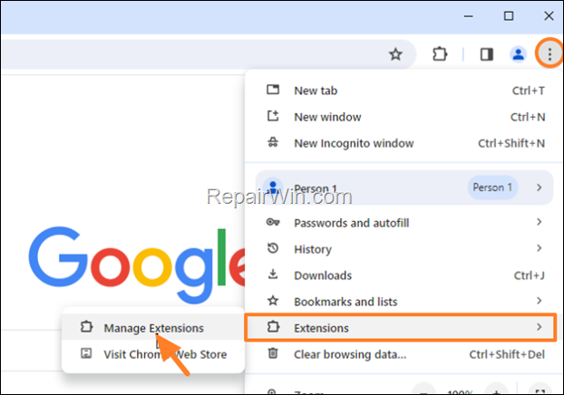Expand the History submenu chevron
This screenshot has width=564, height=395.
[539, 248]
